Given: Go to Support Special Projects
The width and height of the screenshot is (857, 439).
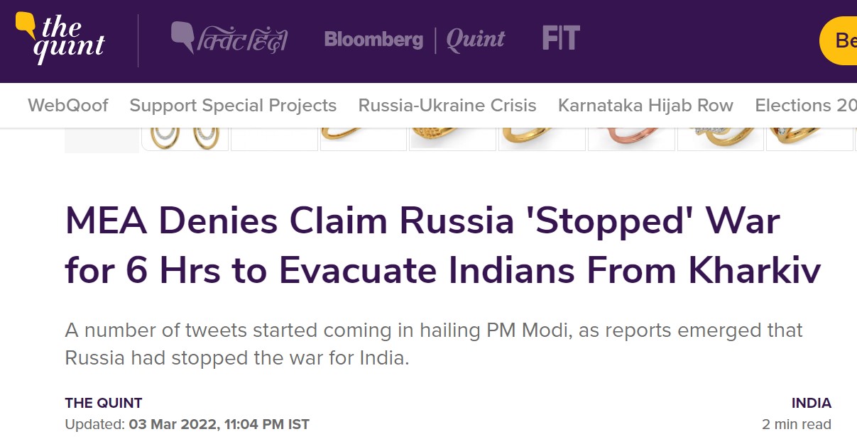Looking at the screenshot, I should point(233,106).
